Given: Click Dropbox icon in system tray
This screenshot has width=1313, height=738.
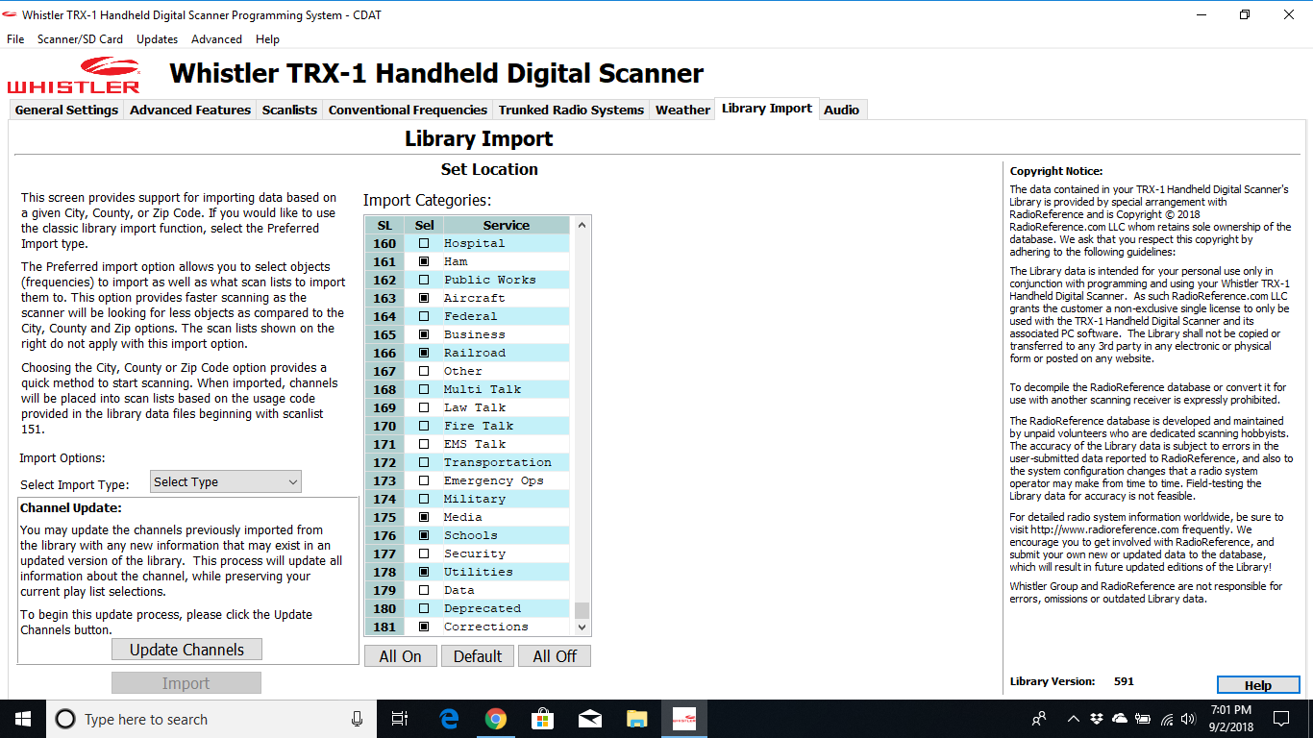Looking at the screenshot, I should click(x=1097, y=719).
